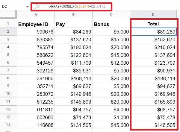This screenshot has width=180, height=132.
Task: Select column C header
Action: [x=111, y=15]
